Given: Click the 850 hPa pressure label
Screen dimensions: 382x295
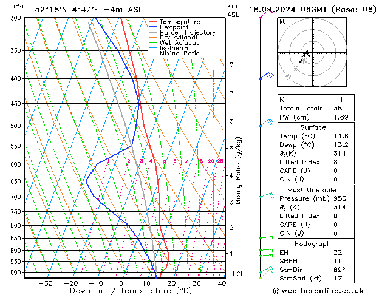Looking at the screenshot, I should tap(17, 239).
